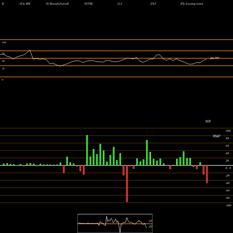Viewport: 233px width, 233px height.
Task: Click the peak of the white RSI line
Action: pos(30,50)
